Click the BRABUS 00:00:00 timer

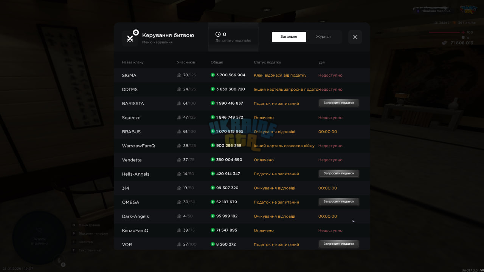pos(327,132)
